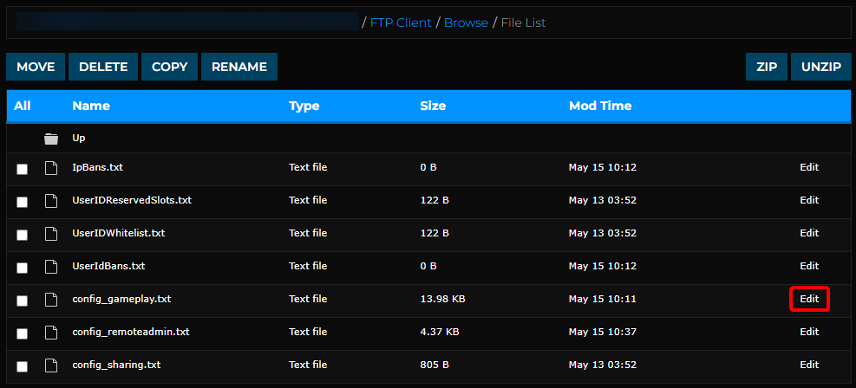Click the DELETE button
Viewport: 856px width, 388px height.
[x=103, y=67]
